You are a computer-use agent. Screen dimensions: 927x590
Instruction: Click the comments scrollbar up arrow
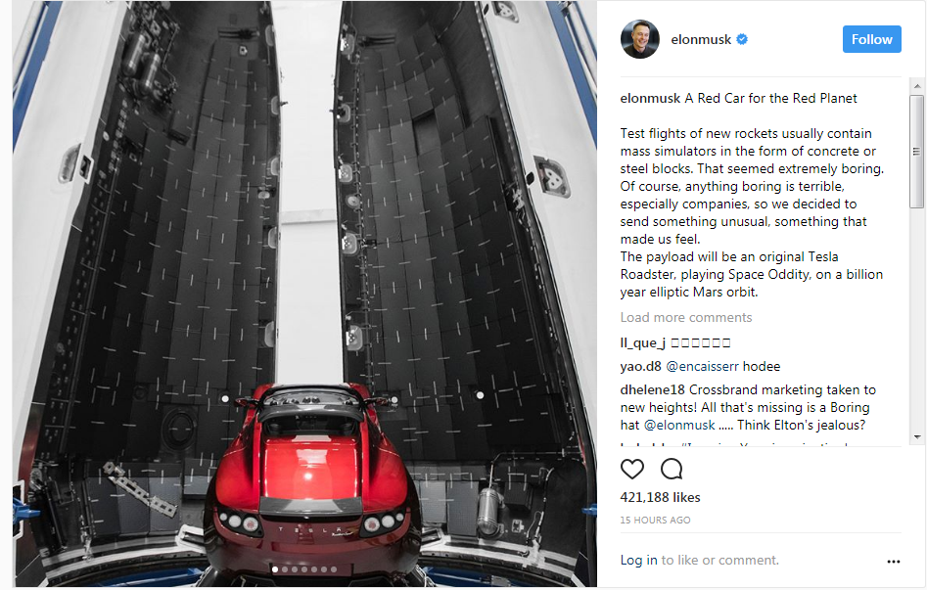pos(917,86)
